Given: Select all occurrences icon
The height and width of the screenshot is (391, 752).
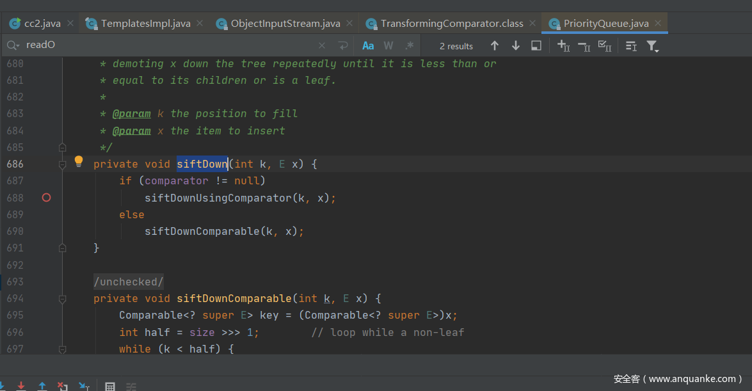Looking at the screenshot, I should [604, 45].
